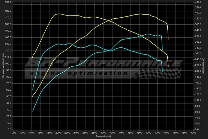Select the 193.5 value on left axis
Image resolution: width=208 pixels, height=139 pixels.
point(8,2)
